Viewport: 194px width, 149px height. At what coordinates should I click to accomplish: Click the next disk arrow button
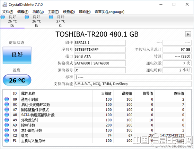click(188, 34)
